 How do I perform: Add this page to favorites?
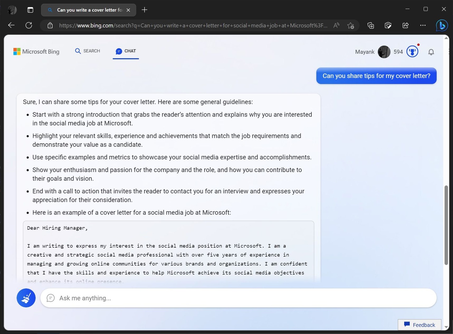[350, 25]
